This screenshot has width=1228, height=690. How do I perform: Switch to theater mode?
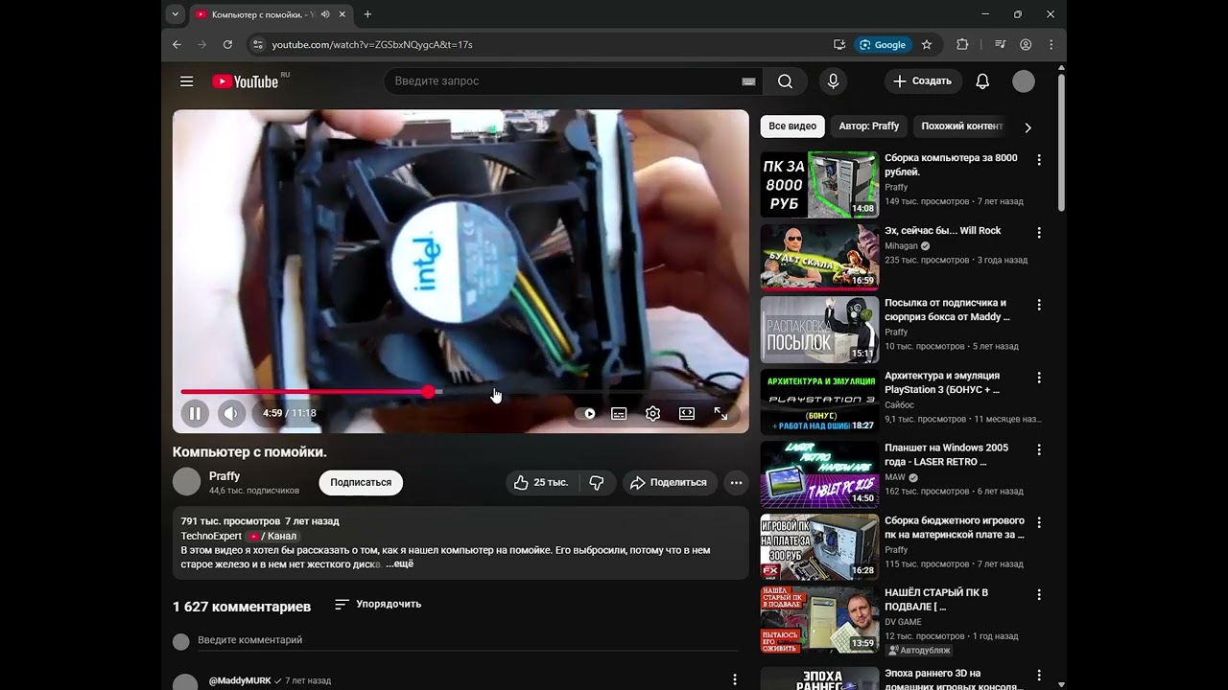tap(687, 413)
